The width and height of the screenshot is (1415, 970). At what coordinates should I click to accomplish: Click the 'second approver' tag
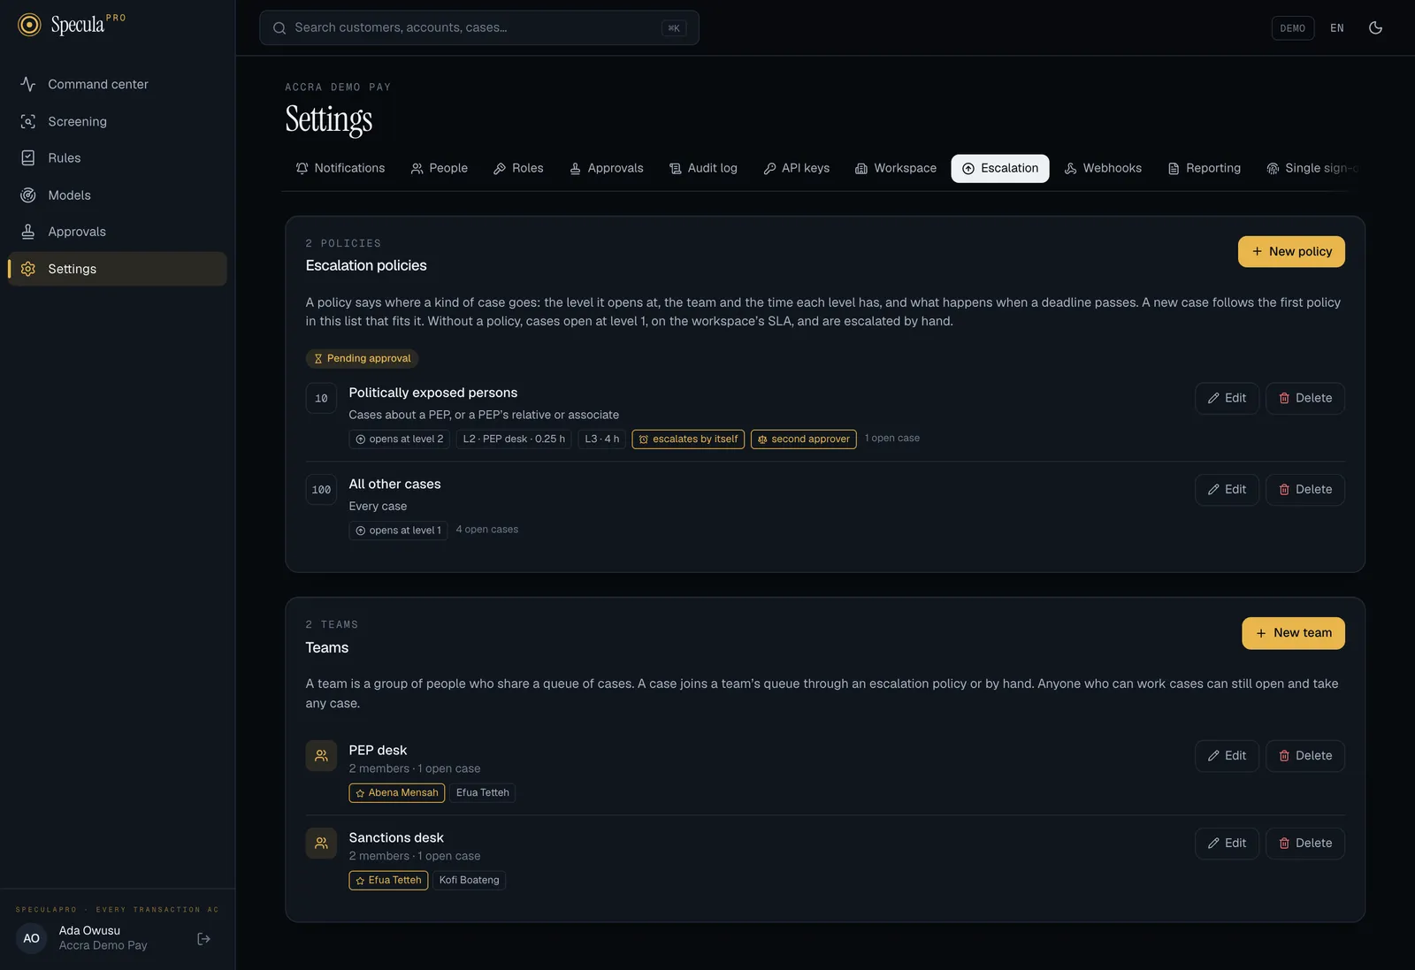point(804,439)
